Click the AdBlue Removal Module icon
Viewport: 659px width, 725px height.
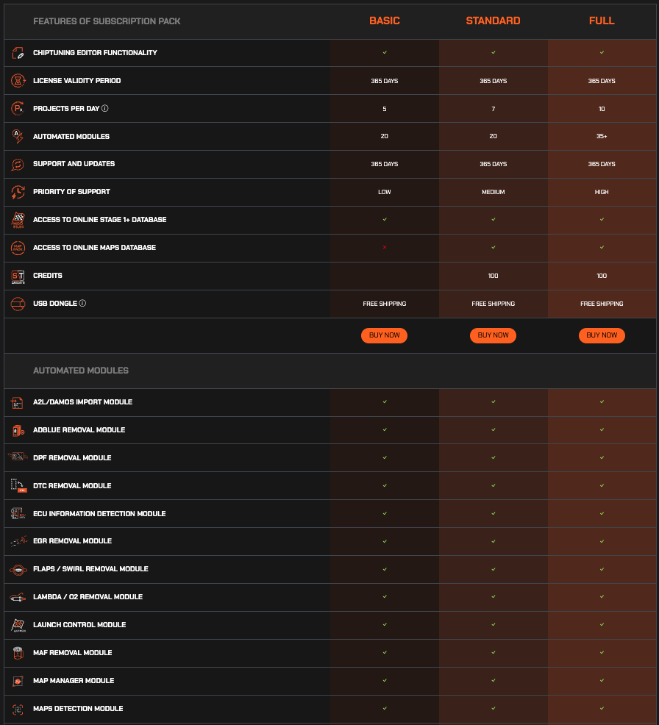[x=18, y=430]
